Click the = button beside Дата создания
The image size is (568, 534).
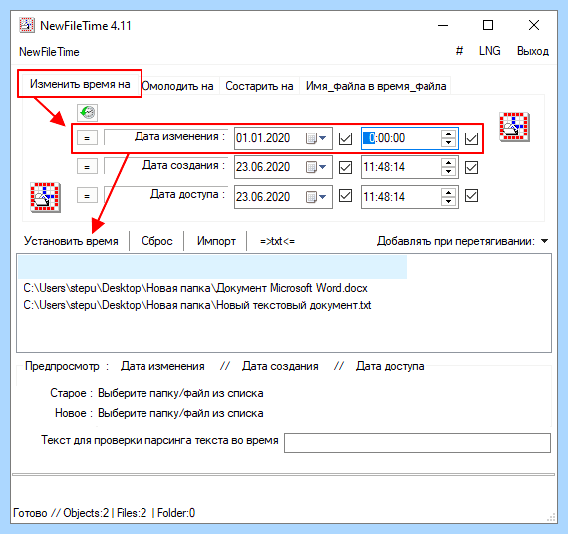pos(87,167)
